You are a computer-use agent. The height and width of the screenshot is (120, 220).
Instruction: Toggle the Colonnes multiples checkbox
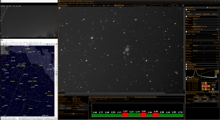click(207, 8)
